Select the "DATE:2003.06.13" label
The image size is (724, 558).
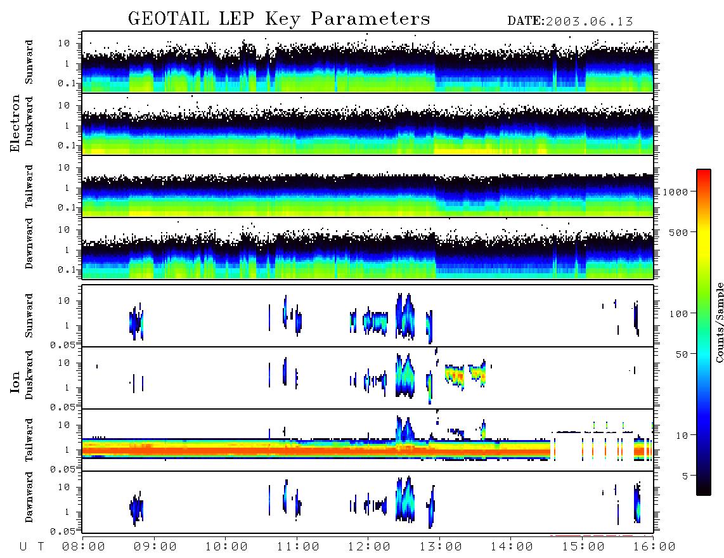(570, 22)
